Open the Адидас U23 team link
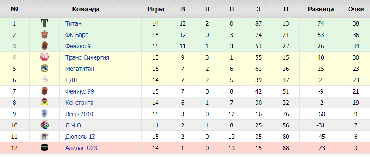370x157 pixels. pyautogui.click(x=81, y=148)
